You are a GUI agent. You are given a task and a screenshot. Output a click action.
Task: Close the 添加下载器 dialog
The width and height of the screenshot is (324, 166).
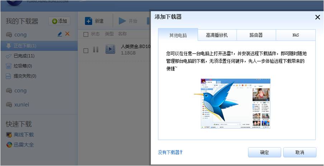[x=317, y=17]
